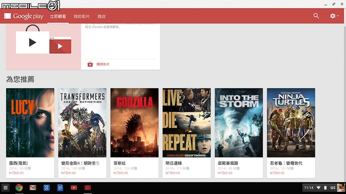Click the 購買影片 link
The width and height of the screenshot is (346, 194).
coord(103,64)
